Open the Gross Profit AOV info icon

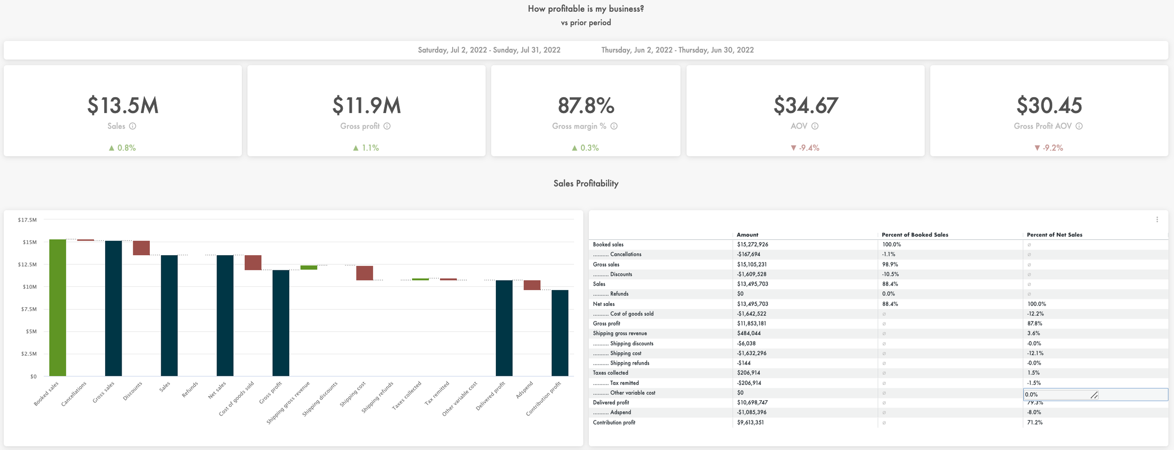[1079, 126]
